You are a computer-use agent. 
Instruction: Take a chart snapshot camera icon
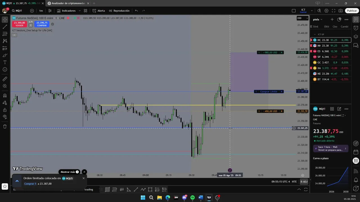pos(341,11)
